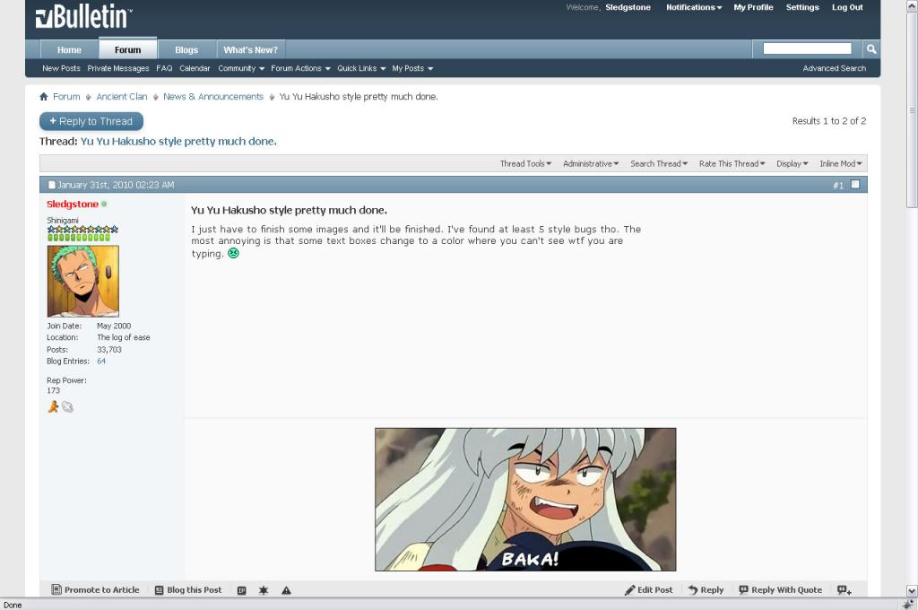Click the report post warning triangle

tap(286, 590)
